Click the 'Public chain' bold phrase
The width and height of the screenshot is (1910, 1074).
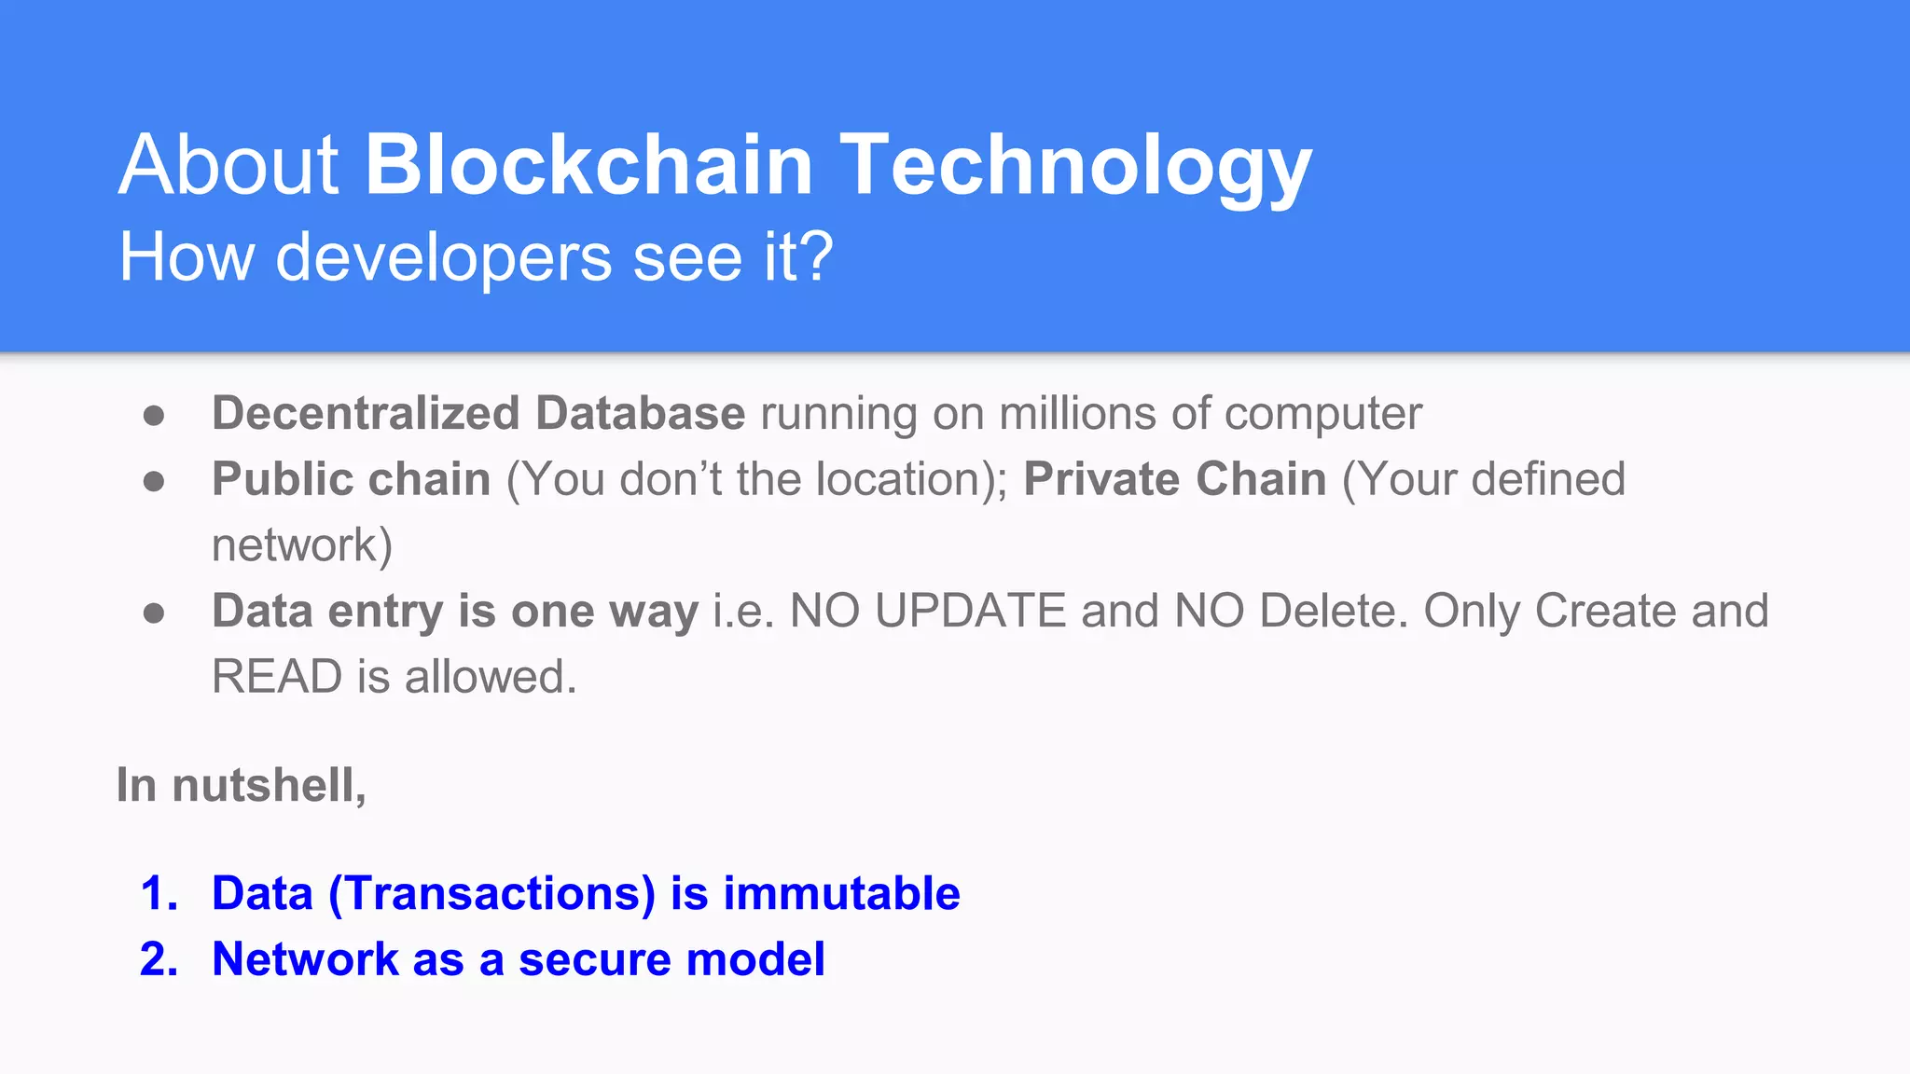(351, 479)
